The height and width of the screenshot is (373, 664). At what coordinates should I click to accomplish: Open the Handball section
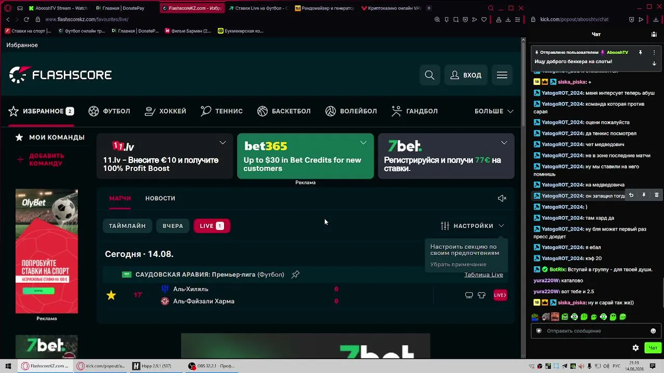tap(414, 111)
